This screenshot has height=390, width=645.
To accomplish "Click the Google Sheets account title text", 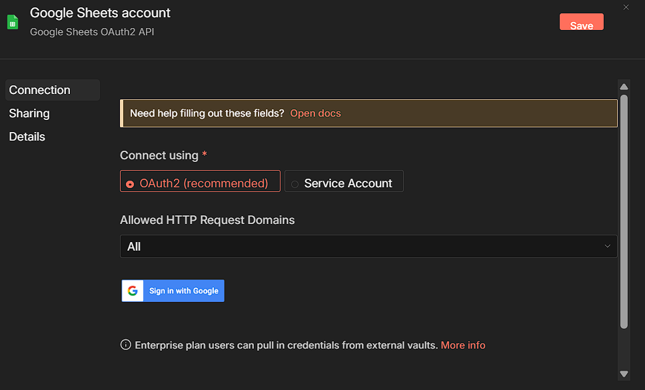I will [101, 13].
